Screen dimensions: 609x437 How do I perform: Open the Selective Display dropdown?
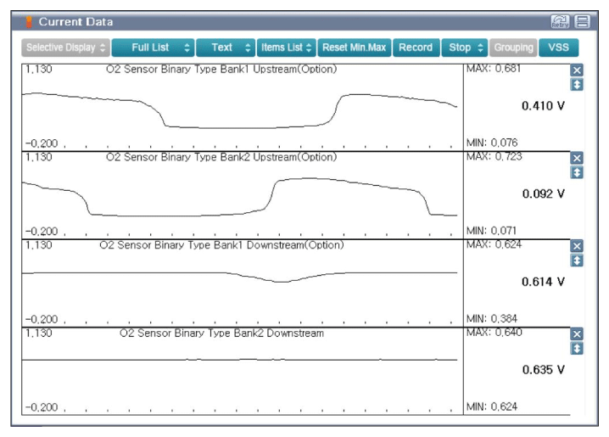(65, 48)
